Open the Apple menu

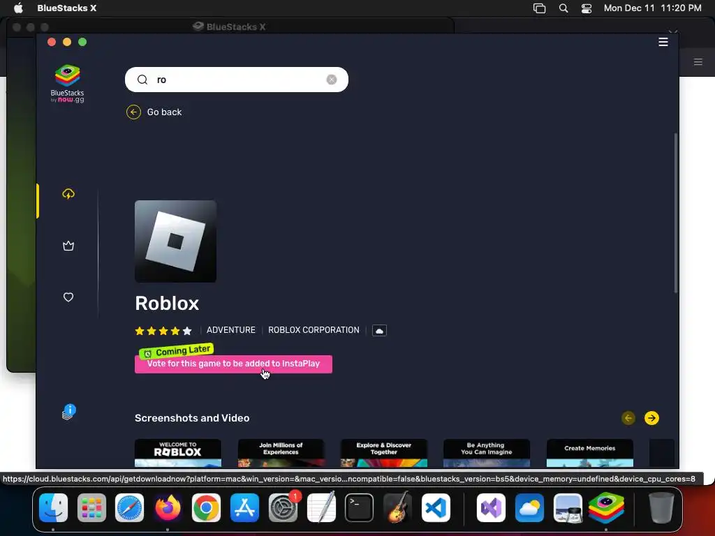18,8
